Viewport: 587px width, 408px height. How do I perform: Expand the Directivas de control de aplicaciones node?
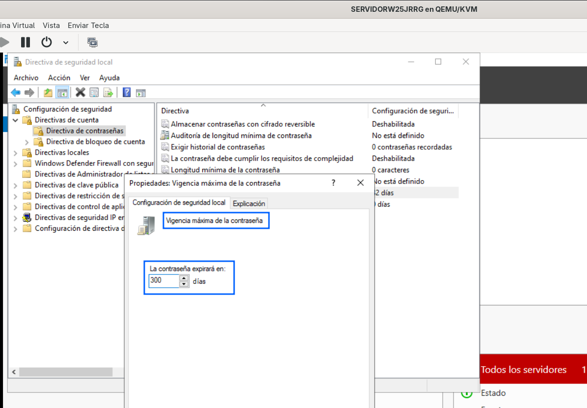(15, 207)
